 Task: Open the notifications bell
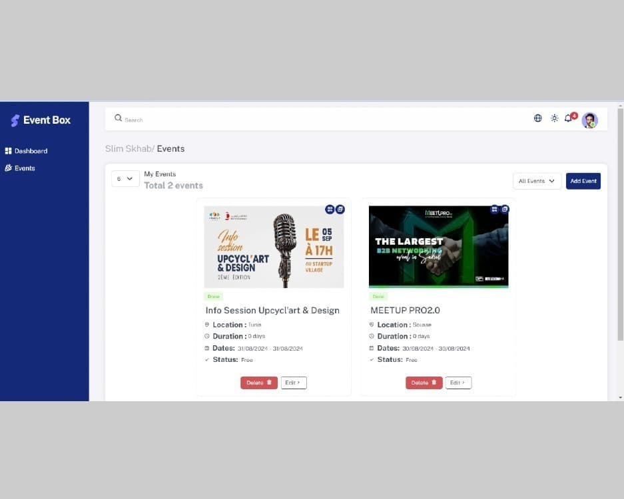pos(568,118)
